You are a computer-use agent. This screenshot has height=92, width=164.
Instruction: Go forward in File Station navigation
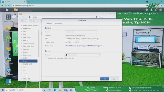[25, 17]
